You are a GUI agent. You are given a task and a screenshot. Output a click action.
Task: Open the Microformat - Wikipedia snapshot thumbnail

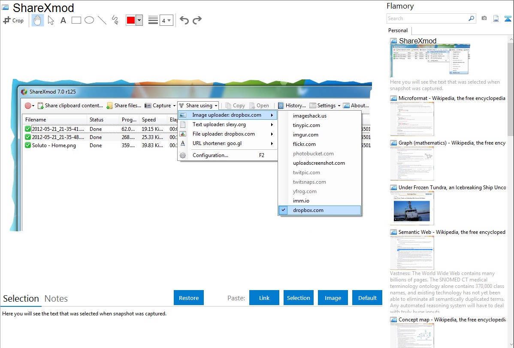pos(412,119)
